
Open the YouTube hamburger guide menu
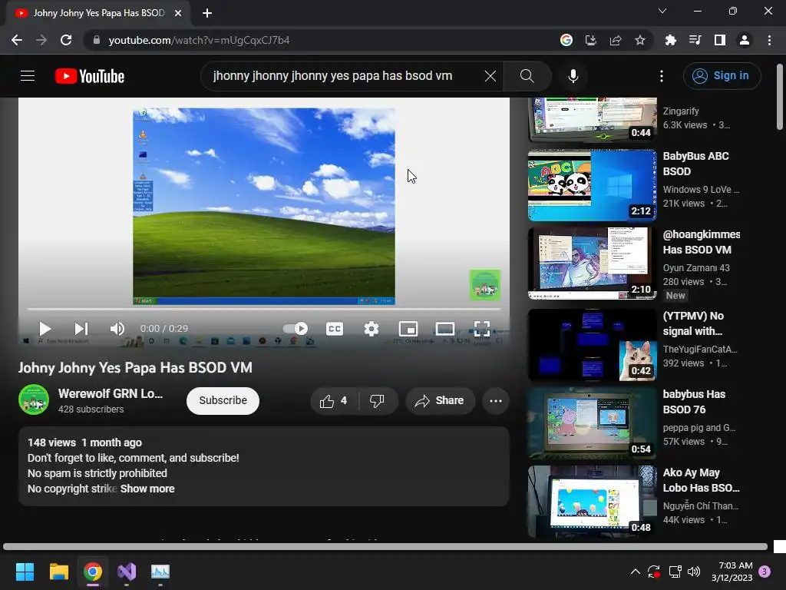28,76
